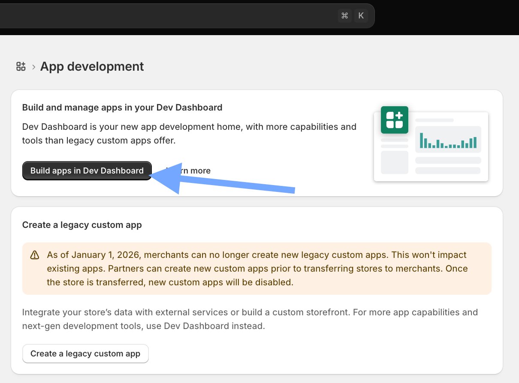Viewport: 519px width, 383px height.
Task: Click the ⌘ key badge in the search bar
Action: click(344, 16)
